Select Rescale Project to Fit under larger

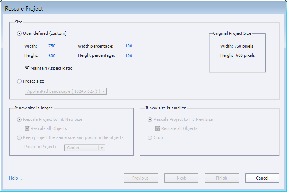(20, 119)
